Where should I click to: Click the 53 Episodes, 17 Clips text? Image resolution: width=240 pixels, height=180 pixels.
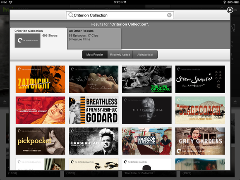tap(84, 36)
